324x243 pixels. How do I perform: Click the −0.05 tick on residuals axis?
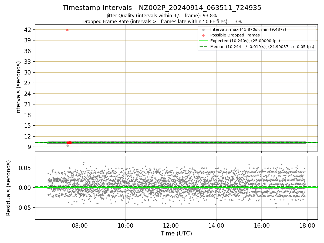tap(23, 208)
